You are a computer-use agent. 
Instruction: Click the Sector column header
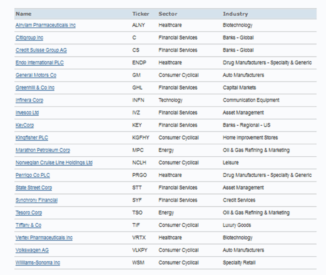coord(168,14)
